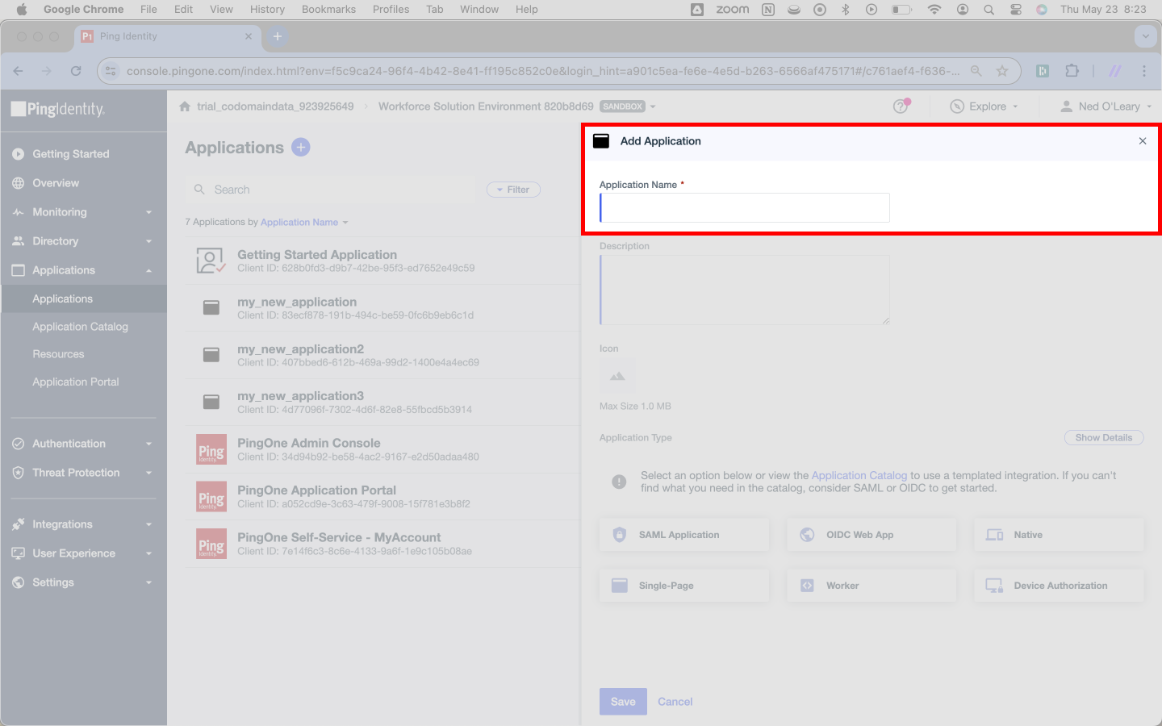Close the Add Application panel
Viewport: 1162px width, 726px height.
point(1143,141)
